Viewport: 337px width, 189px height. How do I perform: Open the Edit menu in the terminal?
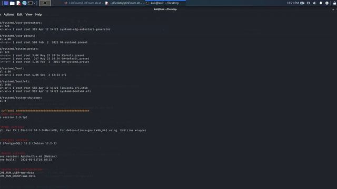click(x=19, y=15)
